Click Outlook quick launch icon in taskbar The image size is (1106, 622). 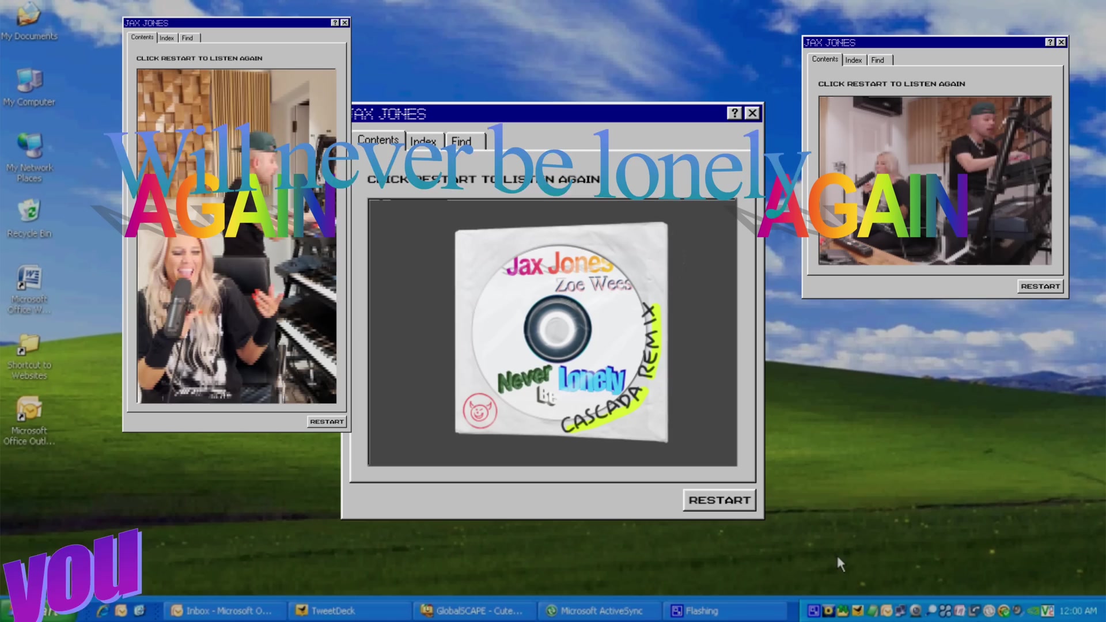121,610
